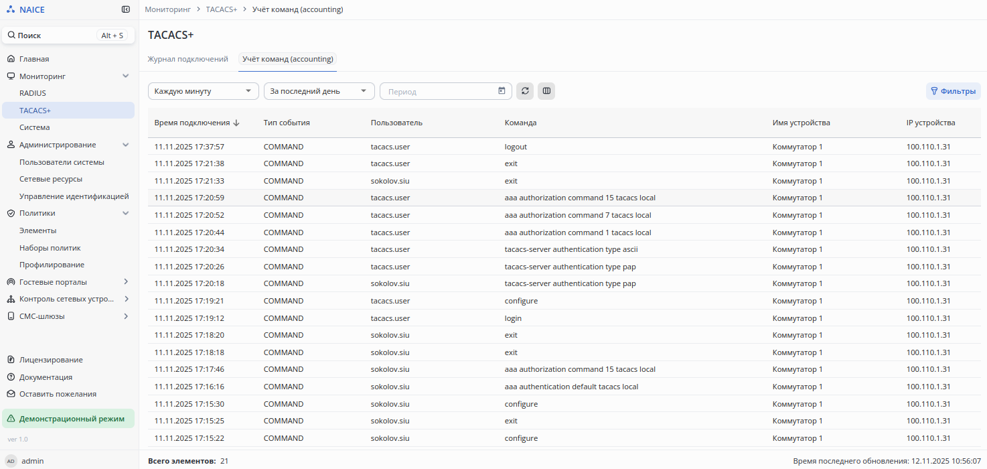987x469 pixels.
Task: Collapse the Мониторинг sidebar section
Action: 125,76
